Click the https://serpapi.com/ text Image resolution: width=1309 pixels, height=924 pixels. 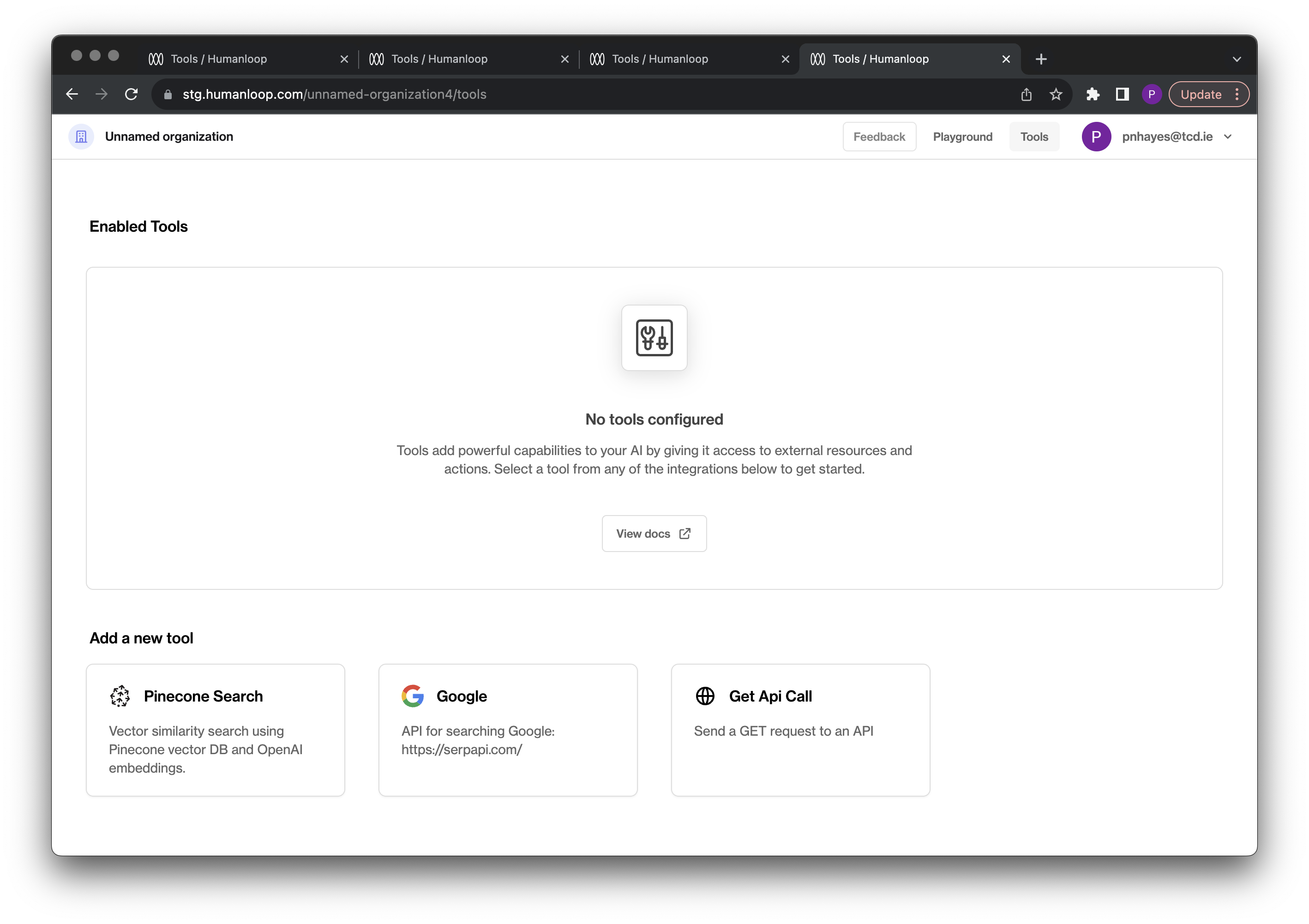(462, 750)
